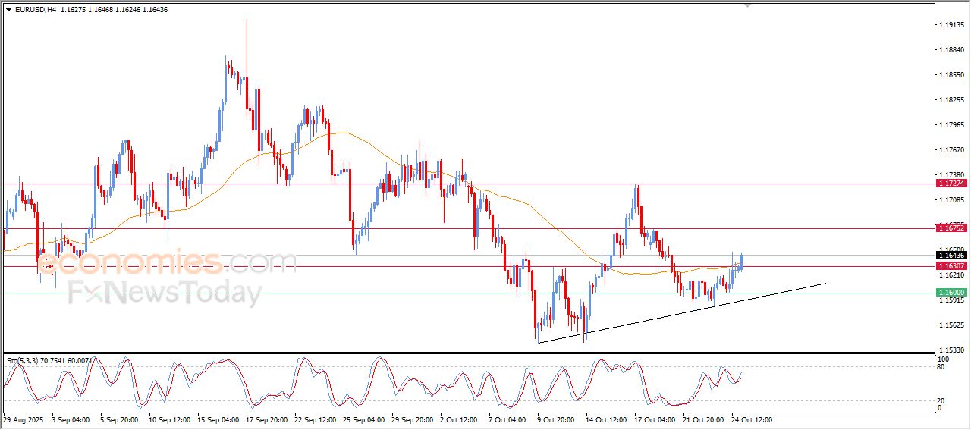Image resolution: width=971 pixels, height=430 pixels.
Task: Click the stochastic scale's 80 level label
Action: click(x=942, y=367)
